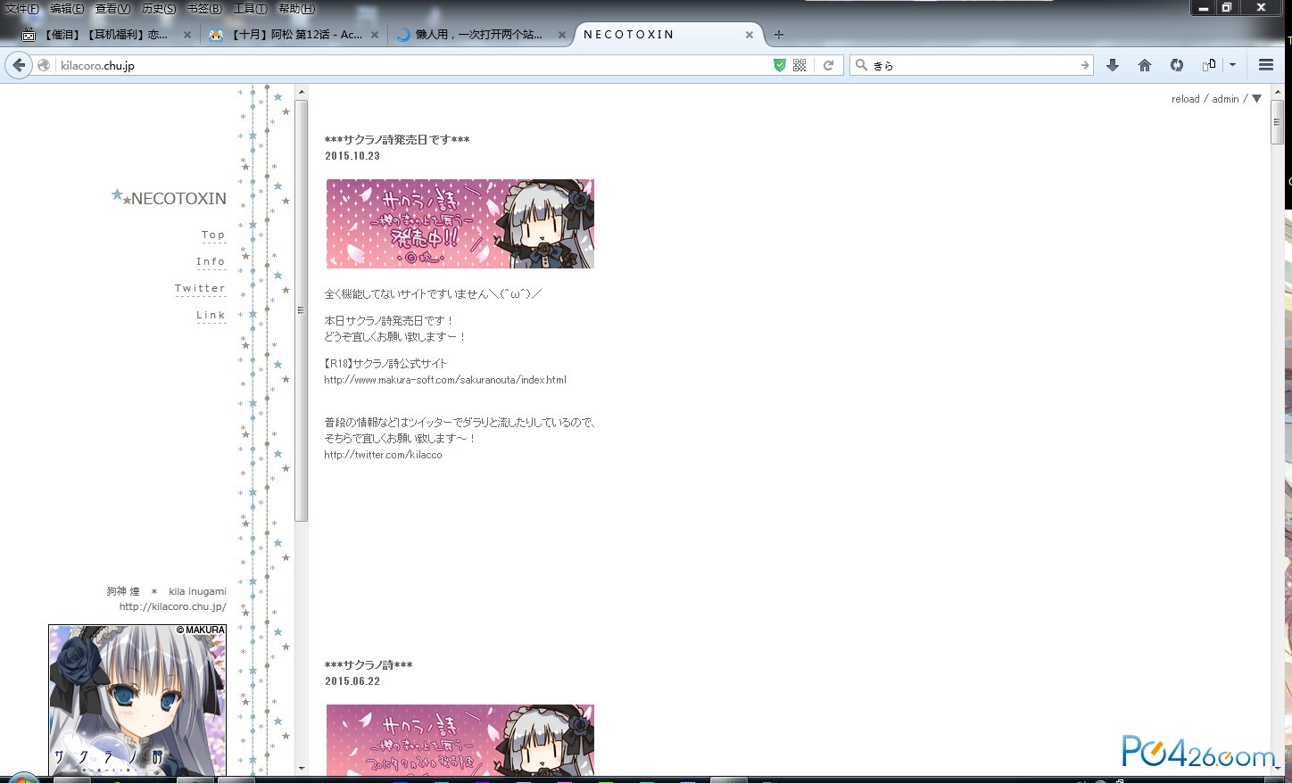Click the magnifier icon in the search box

(x=862, y=65)
